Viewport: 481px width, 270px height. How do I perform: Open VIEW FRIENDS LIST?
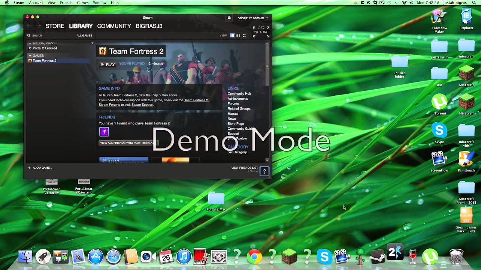[245, 168]
